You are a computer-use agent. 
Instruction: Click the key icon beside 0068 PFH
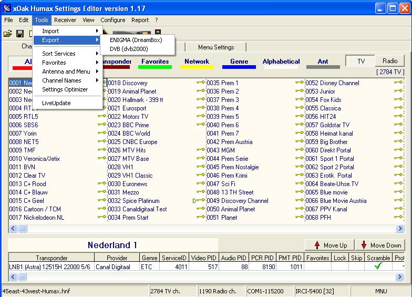point(398,217)
